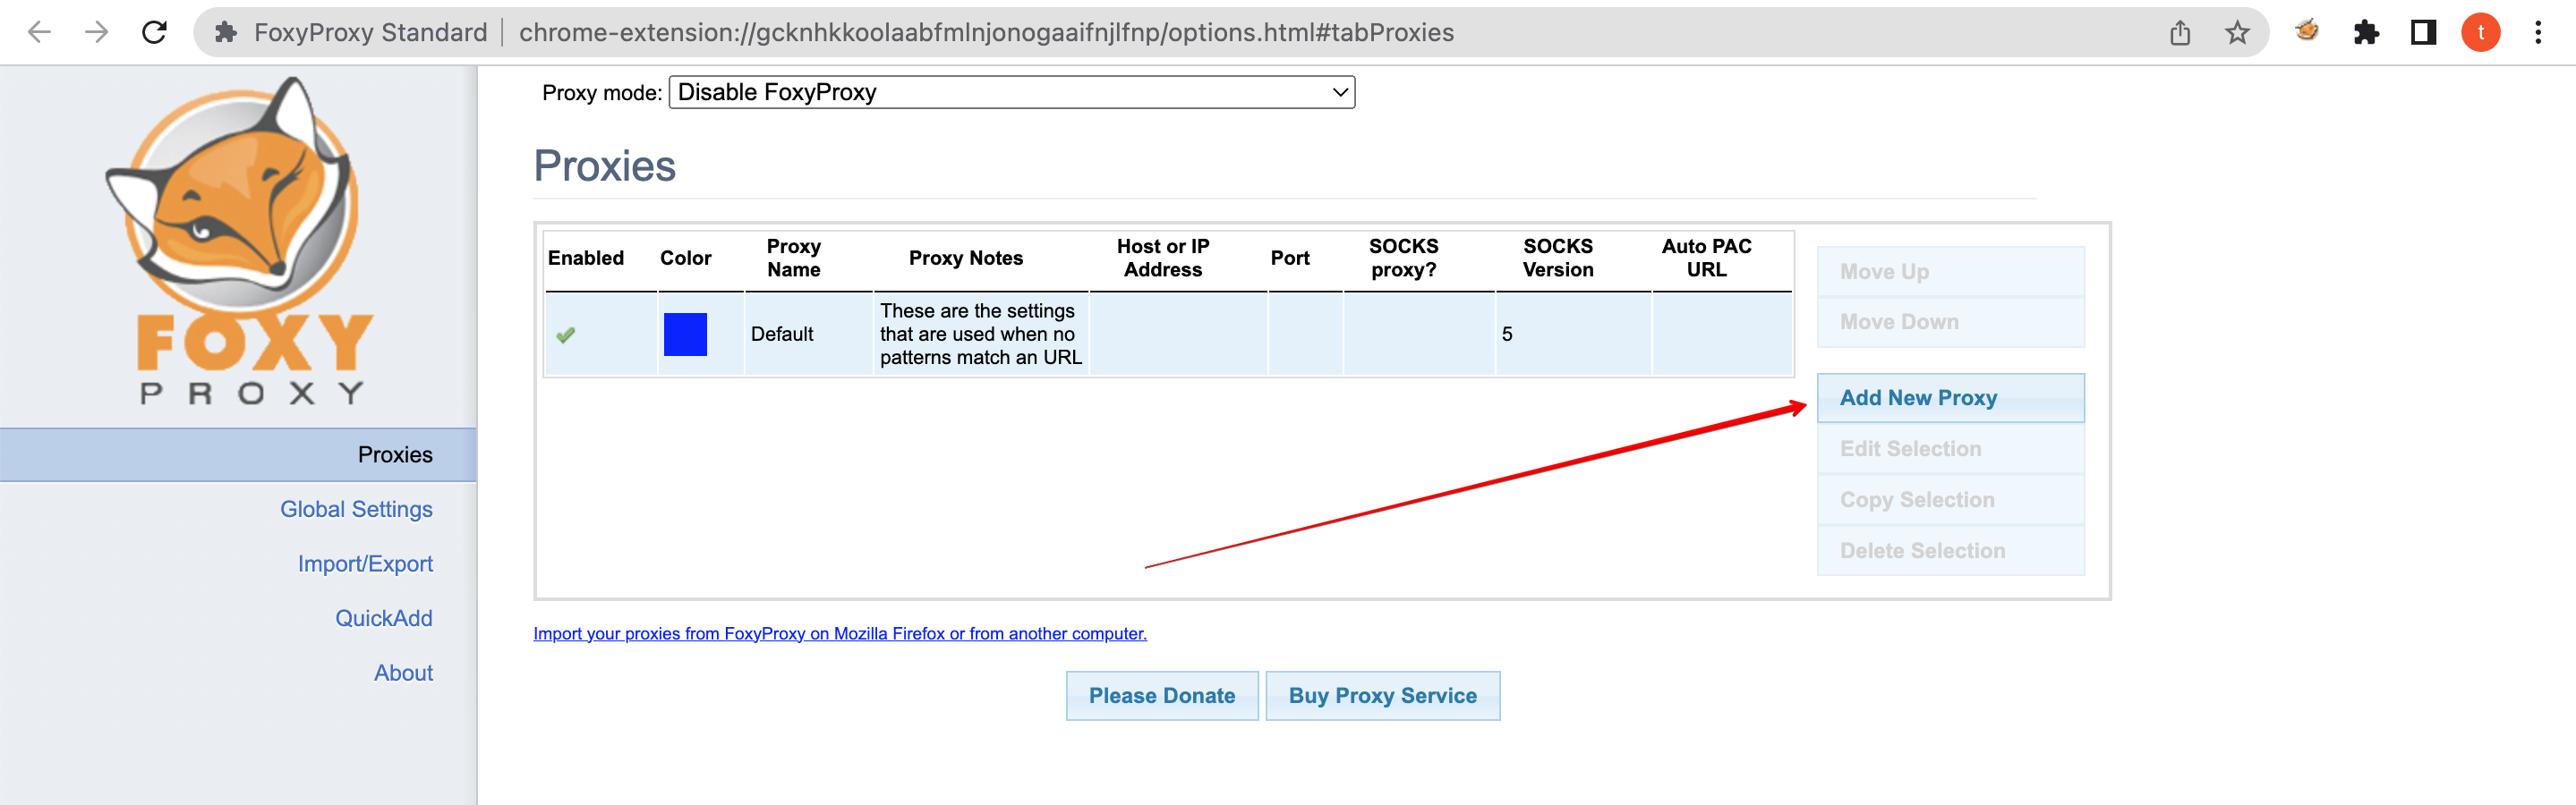
Task: Click Copy Selection button
Action: pos(1950,499)
